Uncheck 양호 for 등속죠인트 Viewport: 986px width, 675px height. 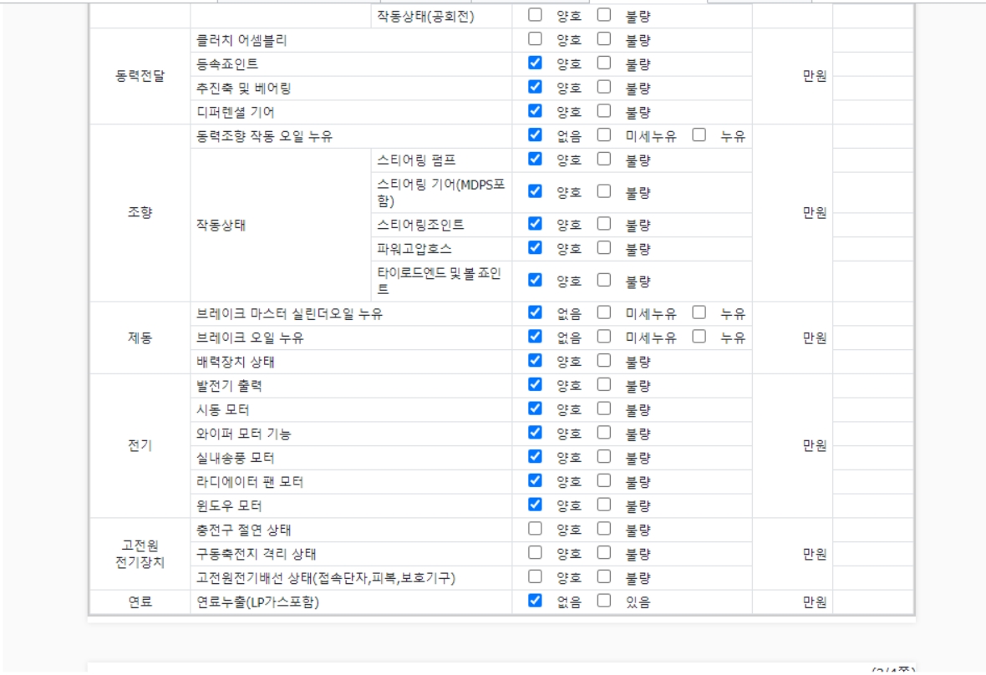coord(536,63)
